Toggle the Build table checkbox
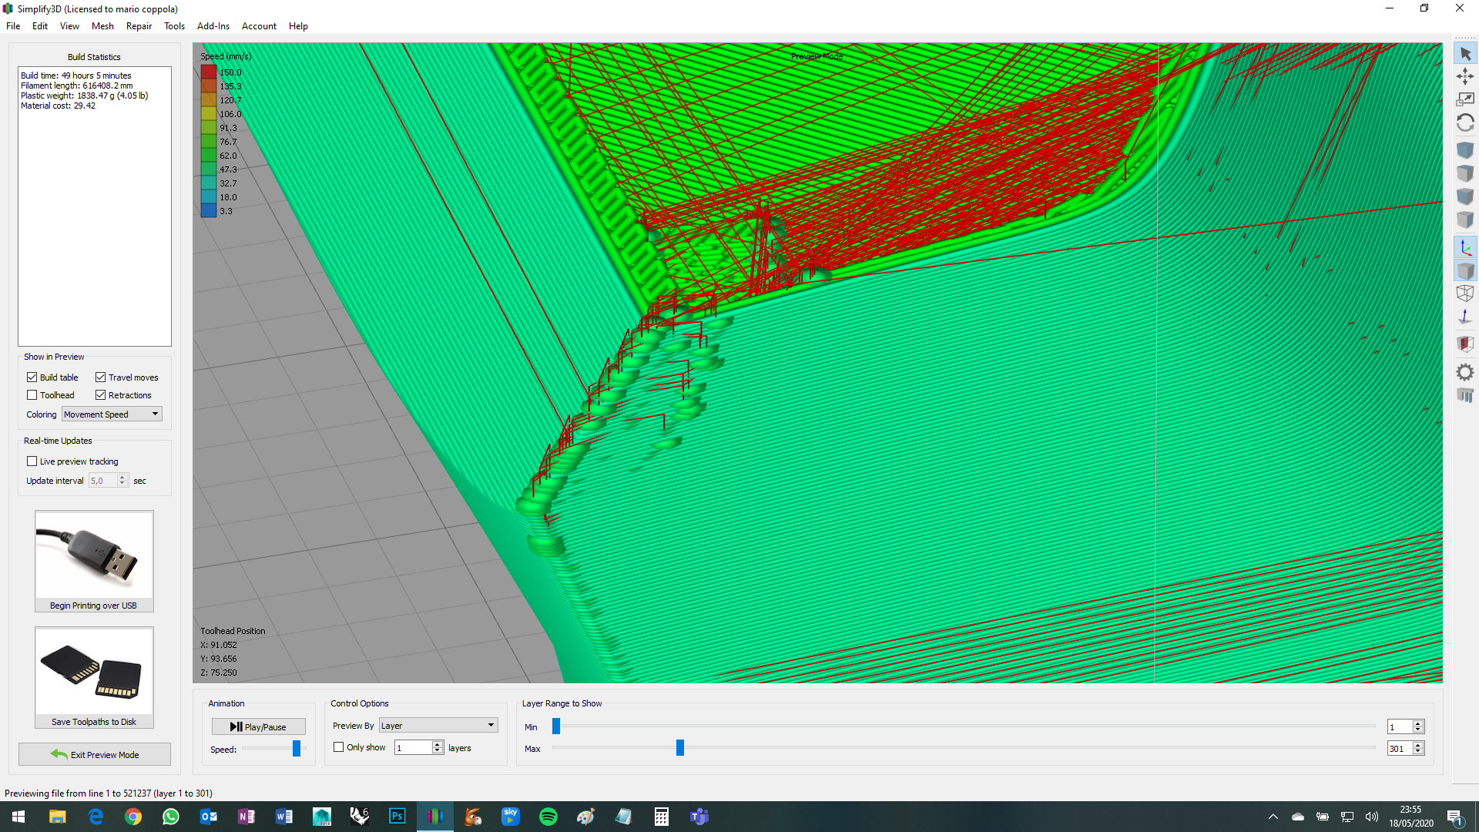The image size is (1479, 832). click(x=32, y=377)
